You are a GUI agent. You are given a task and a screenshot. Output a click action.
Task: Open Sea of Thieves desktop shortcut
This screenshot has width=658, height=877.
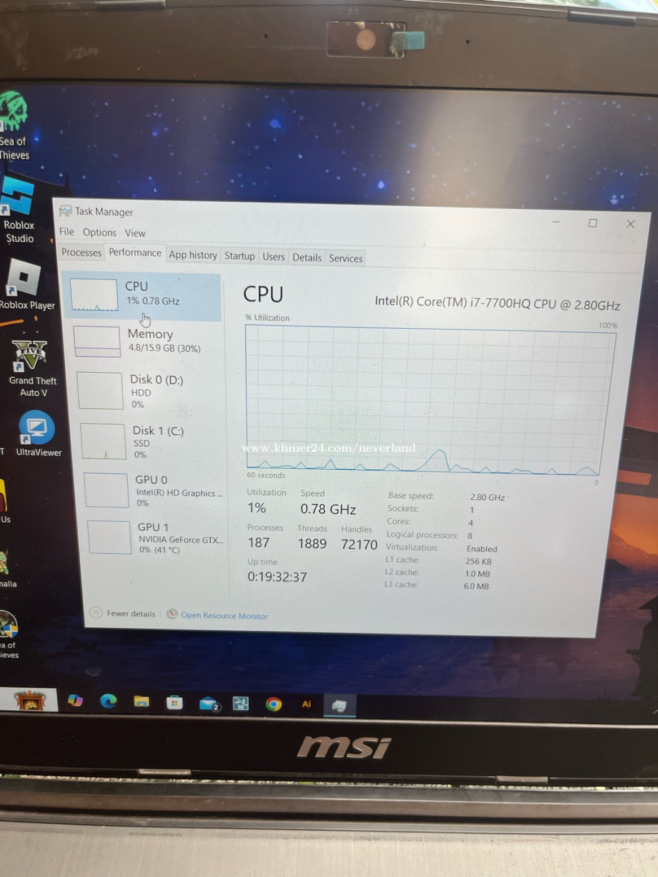click(x=14, y=125)
